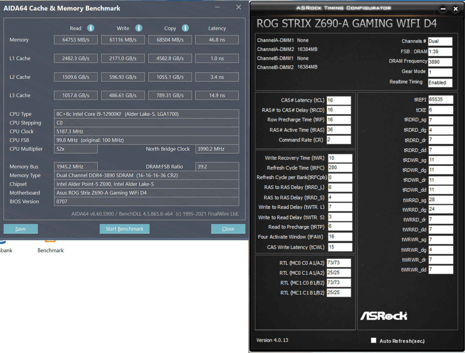Click the Refresh Cycle Time (tRFC) field

(x=340, y=167)
